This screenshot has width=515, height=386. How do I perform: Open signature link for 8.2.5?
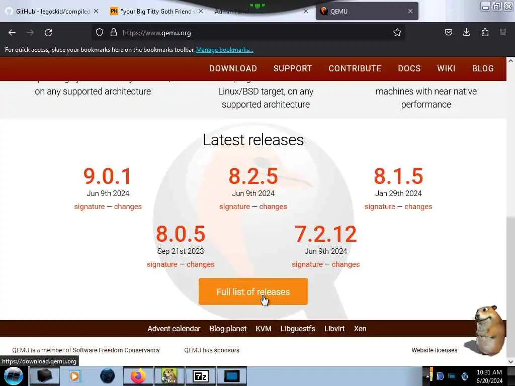tap(234, 207)
